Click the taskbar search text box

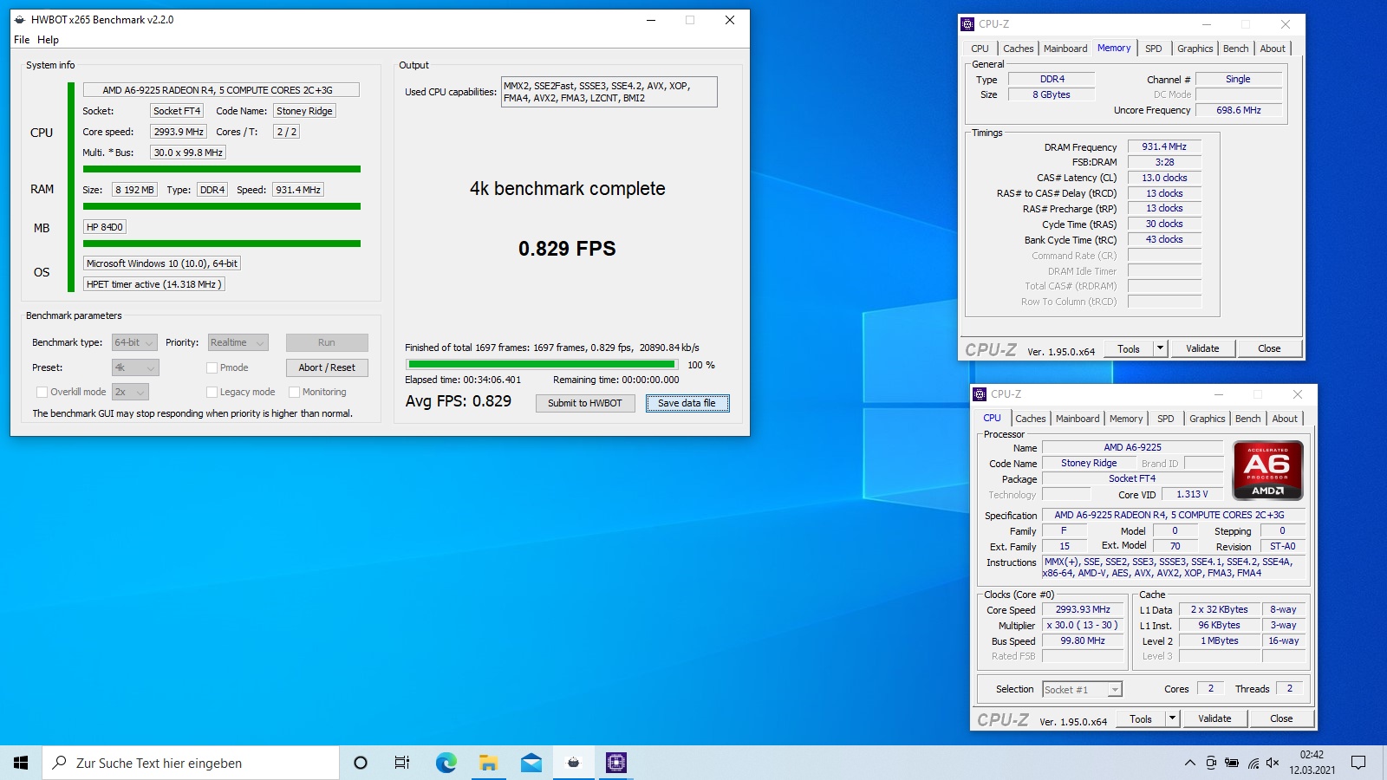[191, 763]
